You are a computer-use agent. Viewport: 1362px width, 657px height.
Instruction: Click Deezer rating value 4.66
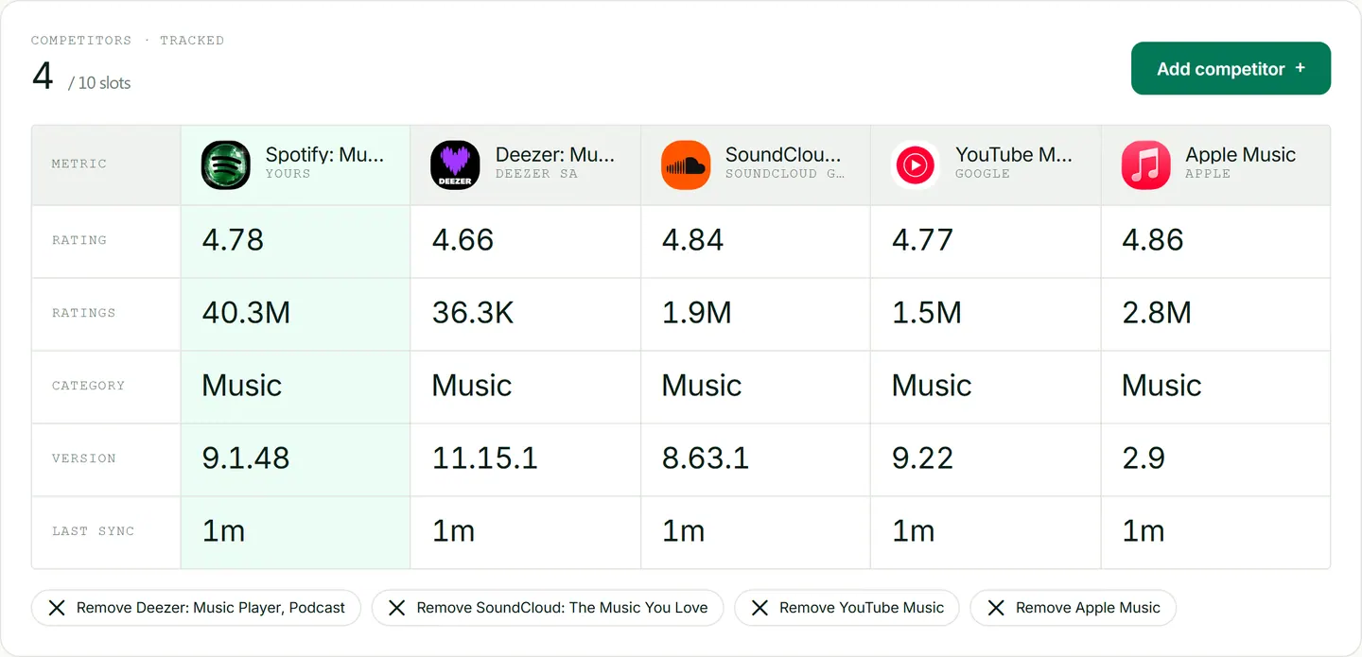click(463, 240)
